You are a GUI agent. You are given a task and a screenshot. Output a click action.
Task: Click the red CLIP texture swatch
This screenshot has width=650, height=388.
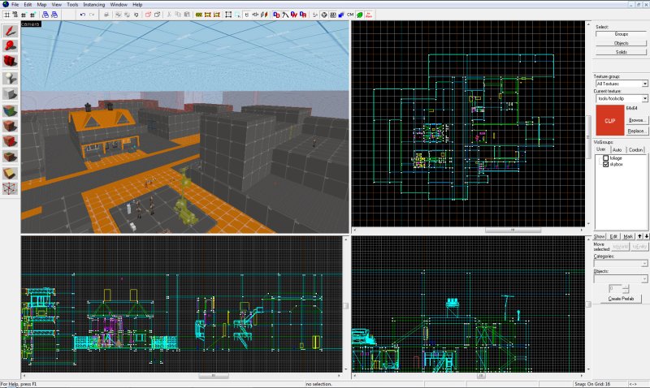610,120
